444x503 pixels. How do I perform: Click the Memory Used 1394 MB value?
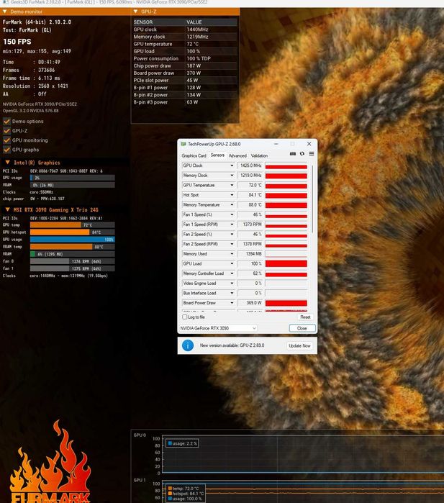pos(250,254)
